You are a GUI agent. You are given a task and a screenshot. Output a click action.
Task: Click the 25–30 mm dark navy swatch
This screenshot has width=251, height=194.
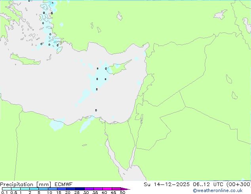coord(80,189)
